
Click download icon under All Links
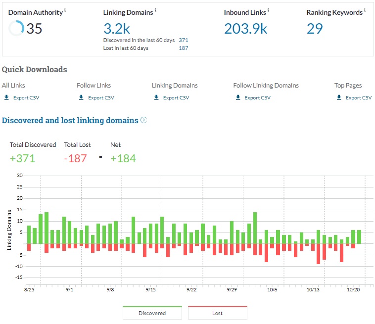point(7,97)
